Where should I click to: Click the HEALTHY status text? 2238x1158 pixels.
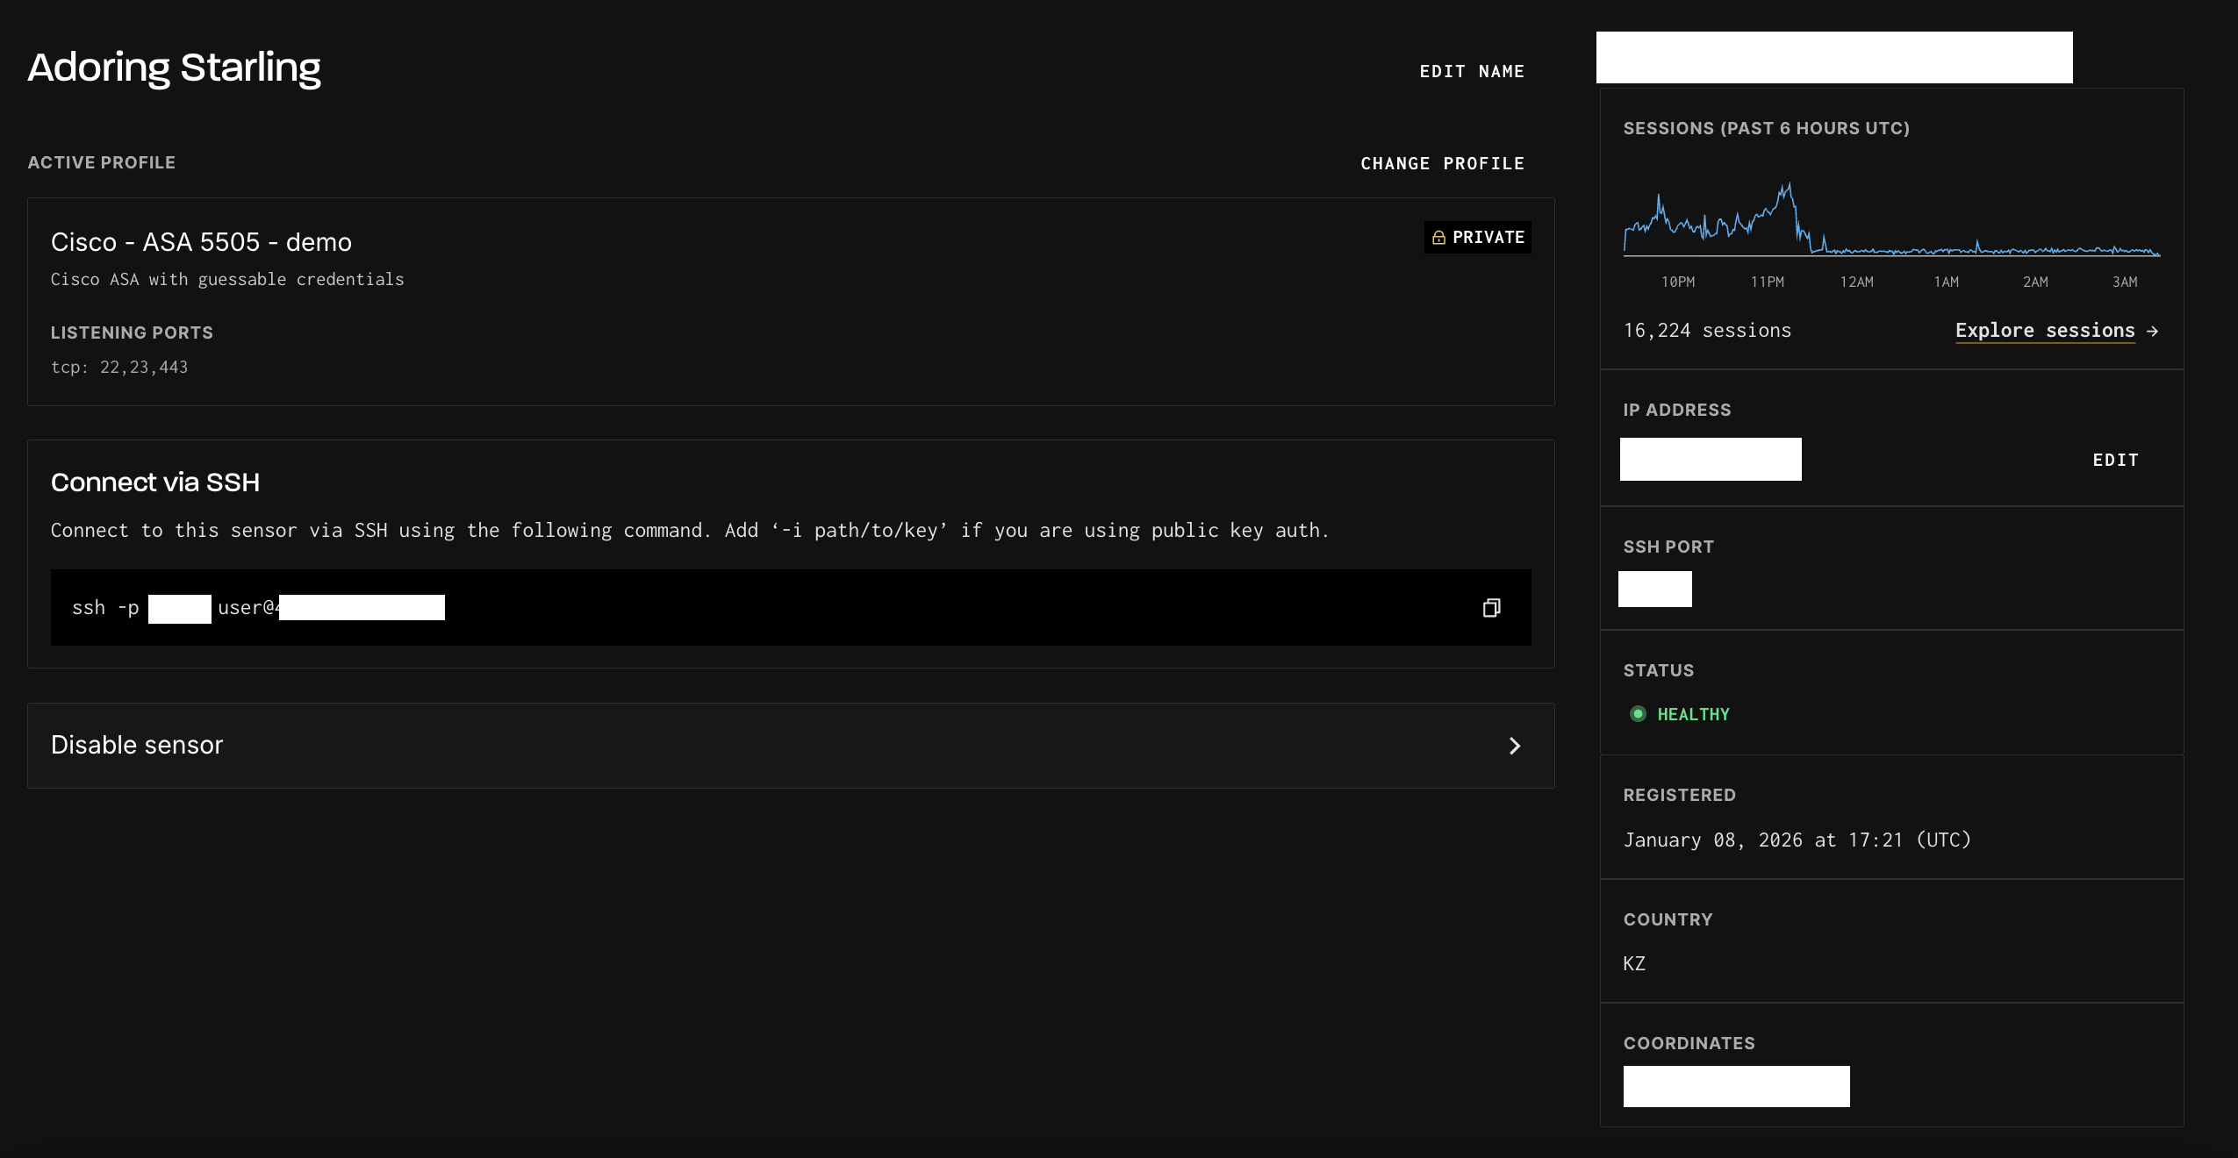click(1693, 715)
